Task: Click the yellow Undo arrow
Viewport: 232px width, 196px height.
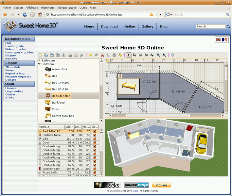Action: click(x=90, y=55)
